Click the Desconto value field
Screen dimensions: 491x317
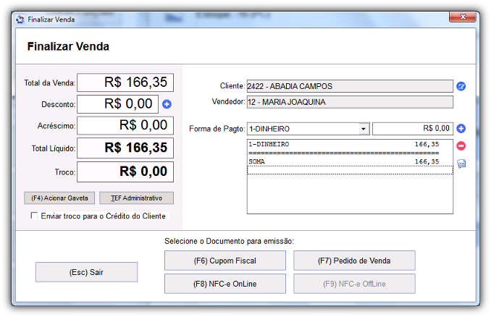[x=118, y=104]
